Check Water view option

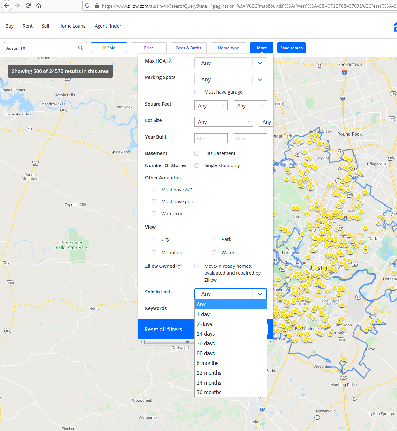click(x=214, y=253)
